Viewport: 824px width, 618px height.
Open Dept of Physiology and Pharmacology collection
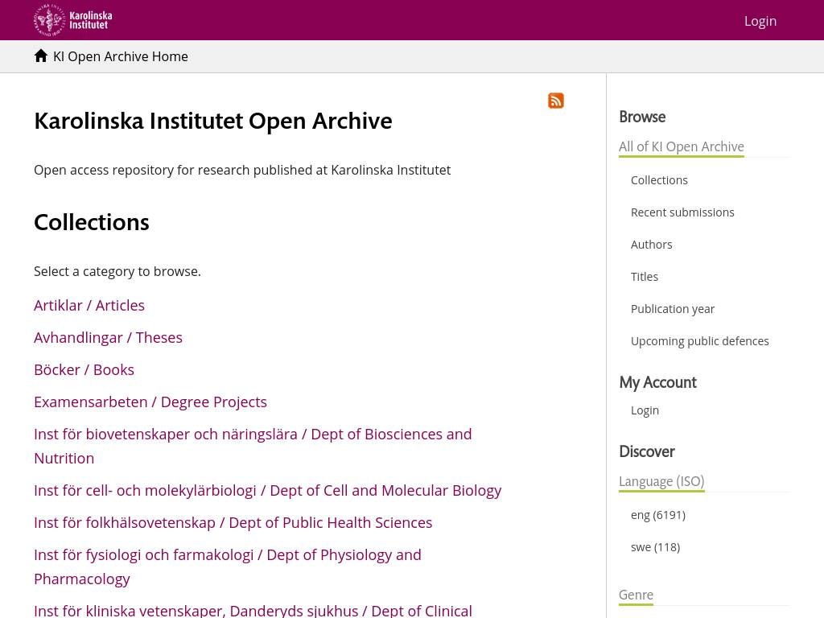228,566
